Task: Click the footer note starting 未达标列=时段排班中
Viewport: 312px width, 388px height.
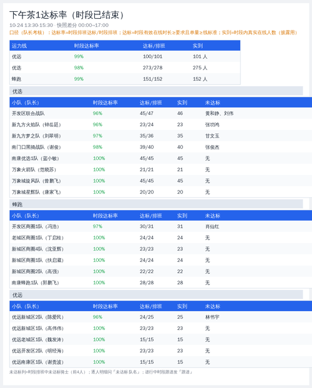Action: tap(101, 372)
